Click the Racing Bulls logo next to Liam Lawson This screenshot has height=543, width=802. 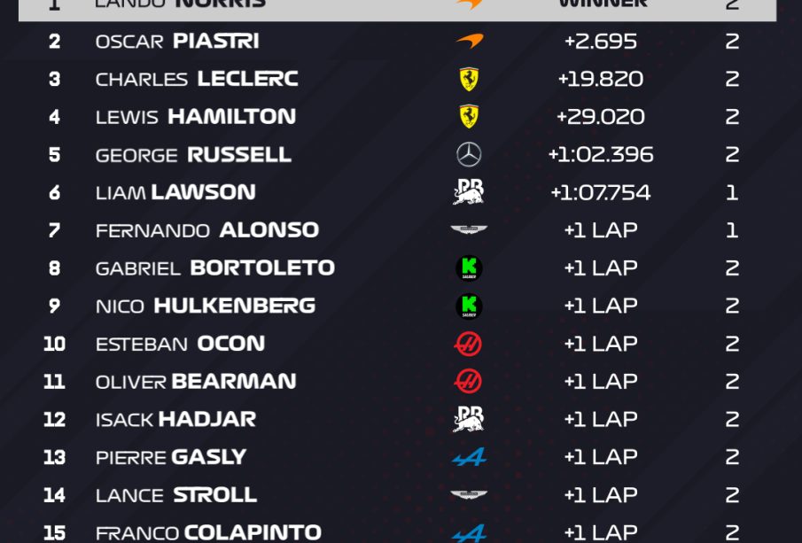469,192
